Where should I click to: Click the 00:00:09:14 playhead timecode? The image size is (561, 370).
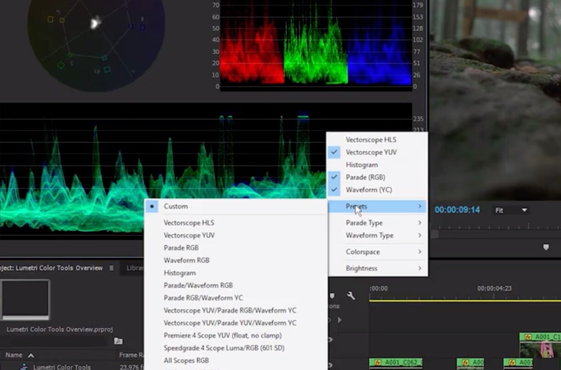[457, 210]
